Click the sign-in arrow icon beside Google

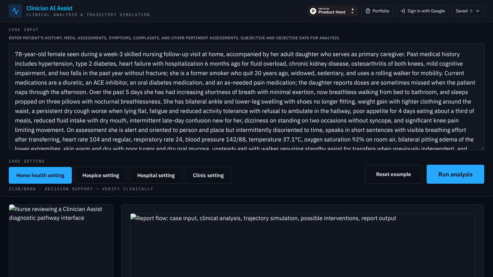[x=403, y=11]
